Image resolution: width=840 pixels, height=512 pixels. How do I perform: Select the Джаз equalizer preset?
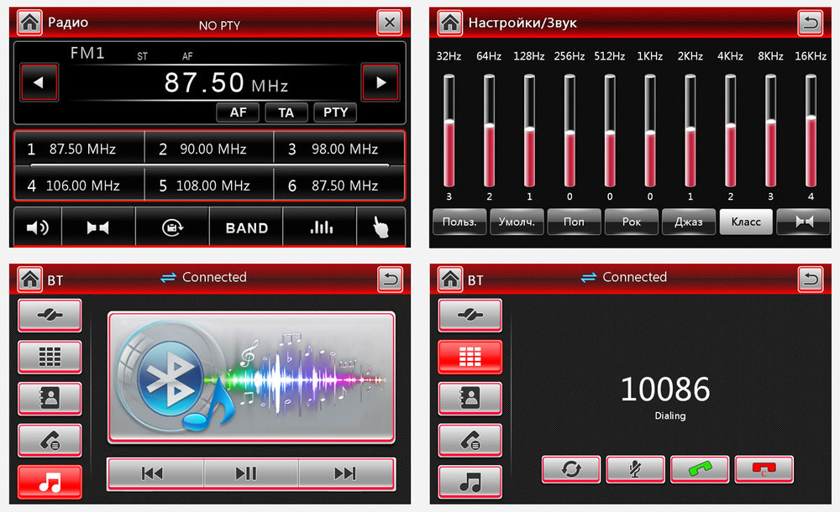coord(689,222)
